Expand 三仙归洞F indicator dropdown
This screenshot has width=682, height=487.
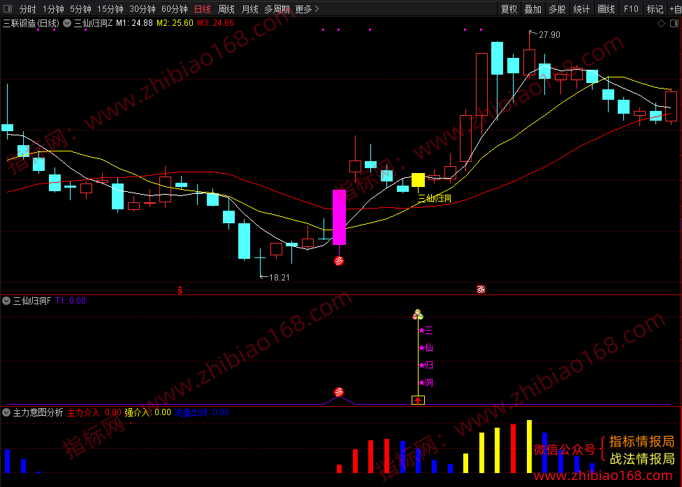tap(6, 301)
